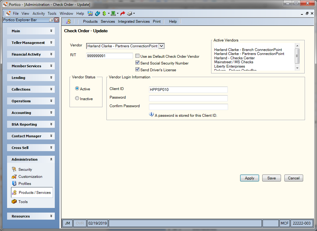This screenshot has height=231, width=317.
Task: Click the Security keys icon
Action: pos(14,169)
